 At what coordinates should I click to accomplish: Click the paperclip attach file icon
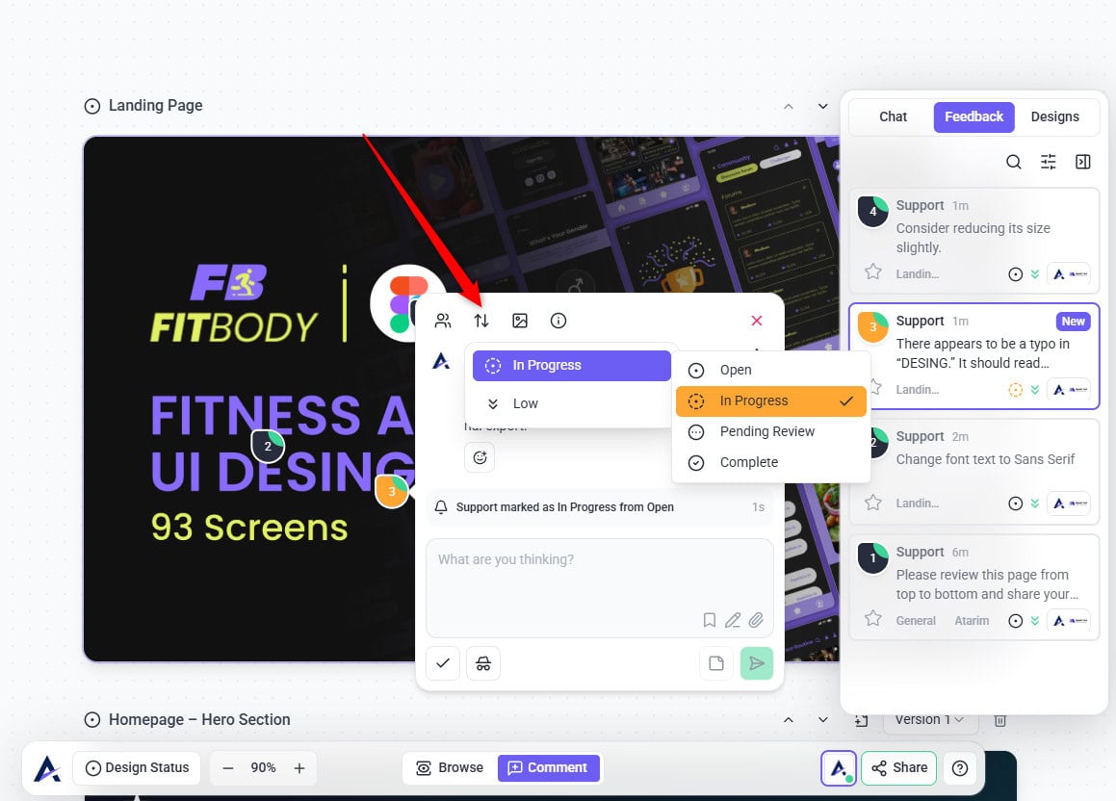pos(757,620)
